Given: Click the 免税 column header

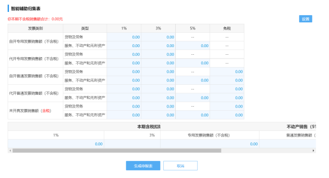Looking at the screenshot, I should 227,28.
